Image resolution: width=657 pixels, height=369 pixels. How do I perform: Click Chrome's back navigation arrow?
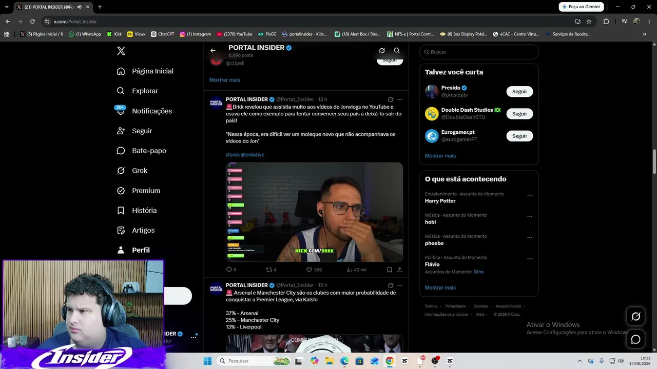[8, 22]
